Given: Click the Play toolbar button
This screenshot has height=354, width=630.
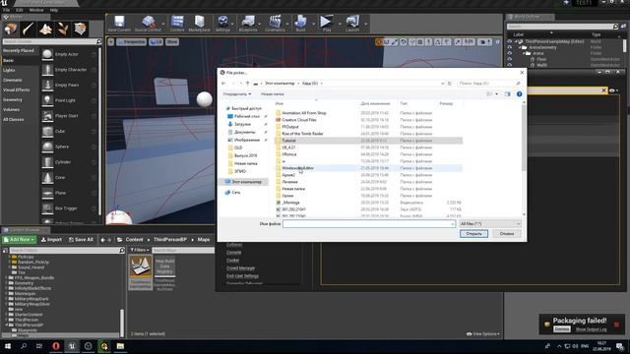Looking at the screenshot, I should [x=327, y=24].
